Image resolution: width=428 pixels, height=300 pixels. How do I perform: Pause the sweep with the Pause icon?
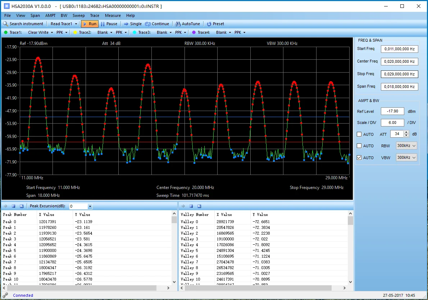click(x=103, y=24)
